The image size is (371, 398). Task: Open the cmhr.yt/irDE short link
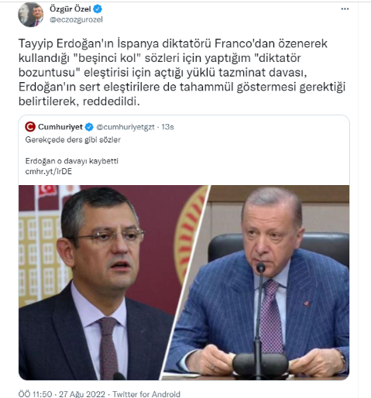49,171
